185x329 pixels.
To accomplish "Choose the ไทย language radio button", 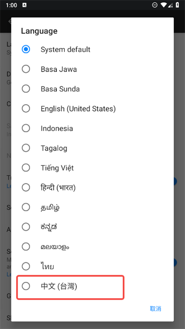I will pos(26,266).
